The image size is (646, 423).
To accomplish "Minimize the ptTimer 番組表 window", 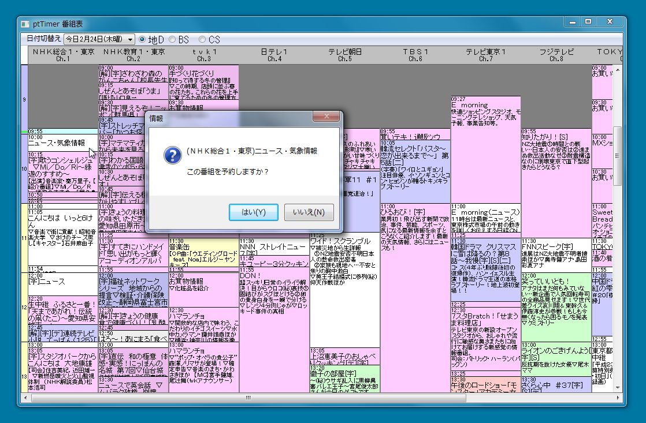I will tap(572, 22).
